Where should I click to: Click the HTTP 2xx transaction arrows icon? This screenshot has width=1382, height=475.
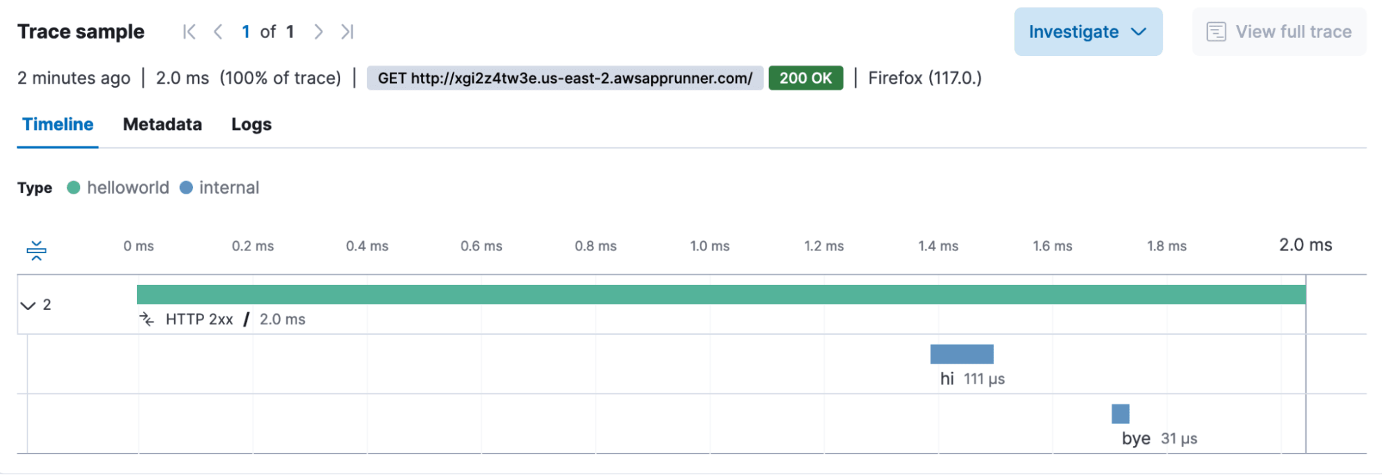[x=147, y=319]
